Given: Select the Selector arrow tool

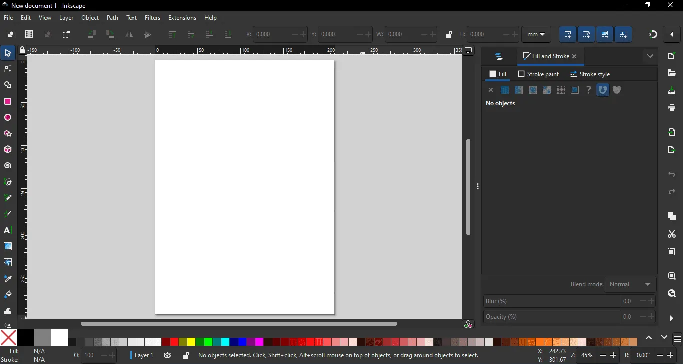Looking at the screenshot, I should pyautogui.click(x=8, y=53).
